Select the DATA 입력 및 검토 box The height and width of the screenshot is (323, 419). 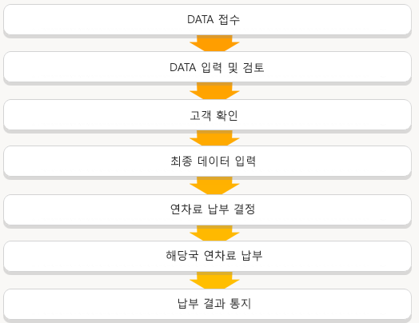pos(207,67)
